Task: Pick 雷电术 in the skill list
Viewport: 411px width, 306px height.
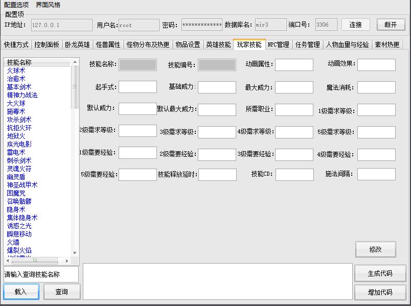Action: (x=16, y=152)
